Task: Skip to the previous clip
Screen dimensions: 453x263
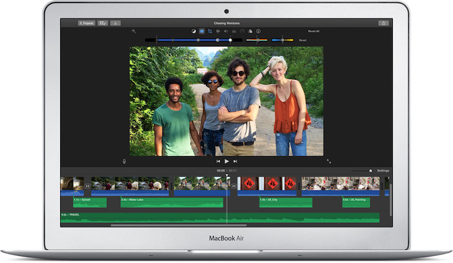Action: click(x=219, y=161)
